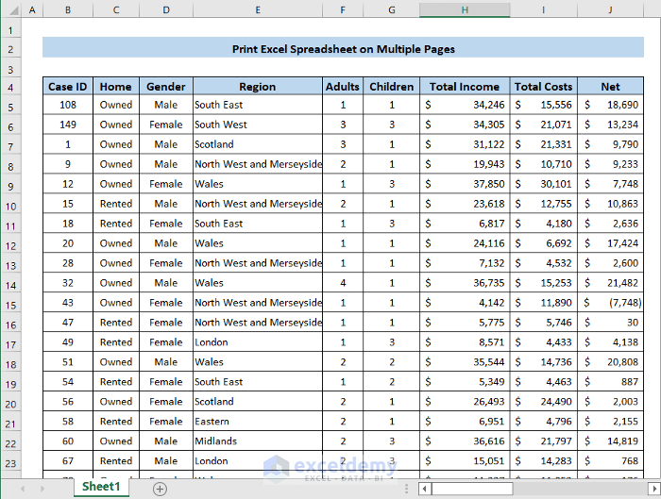661x499 pixels.
Task: Select the title cell Print Excel Spreadsheet
Action: click(343, 48)
